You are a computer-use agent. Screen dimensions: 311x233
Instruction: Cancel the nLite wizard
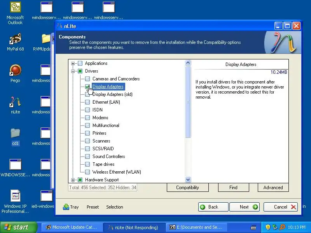pos(280,207)
